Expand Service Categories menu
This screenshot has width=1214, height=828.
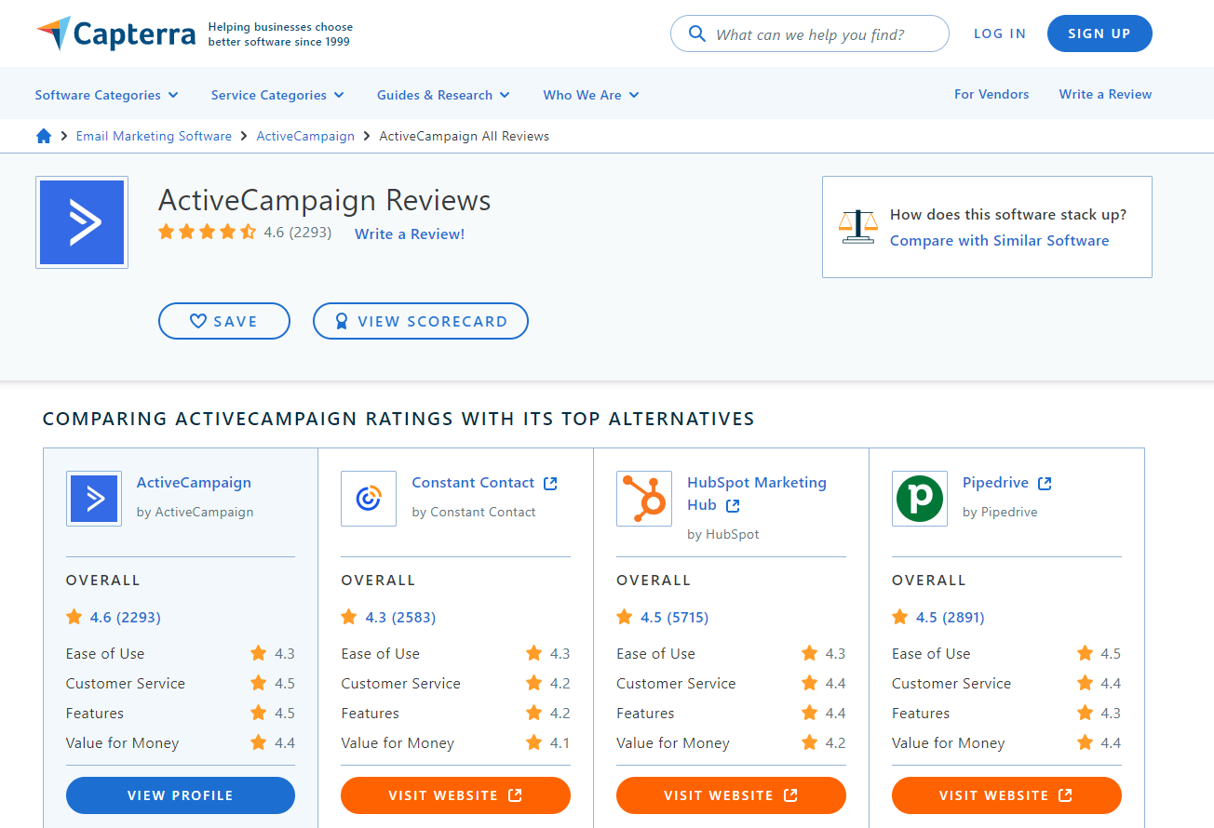tap(277, 95)
